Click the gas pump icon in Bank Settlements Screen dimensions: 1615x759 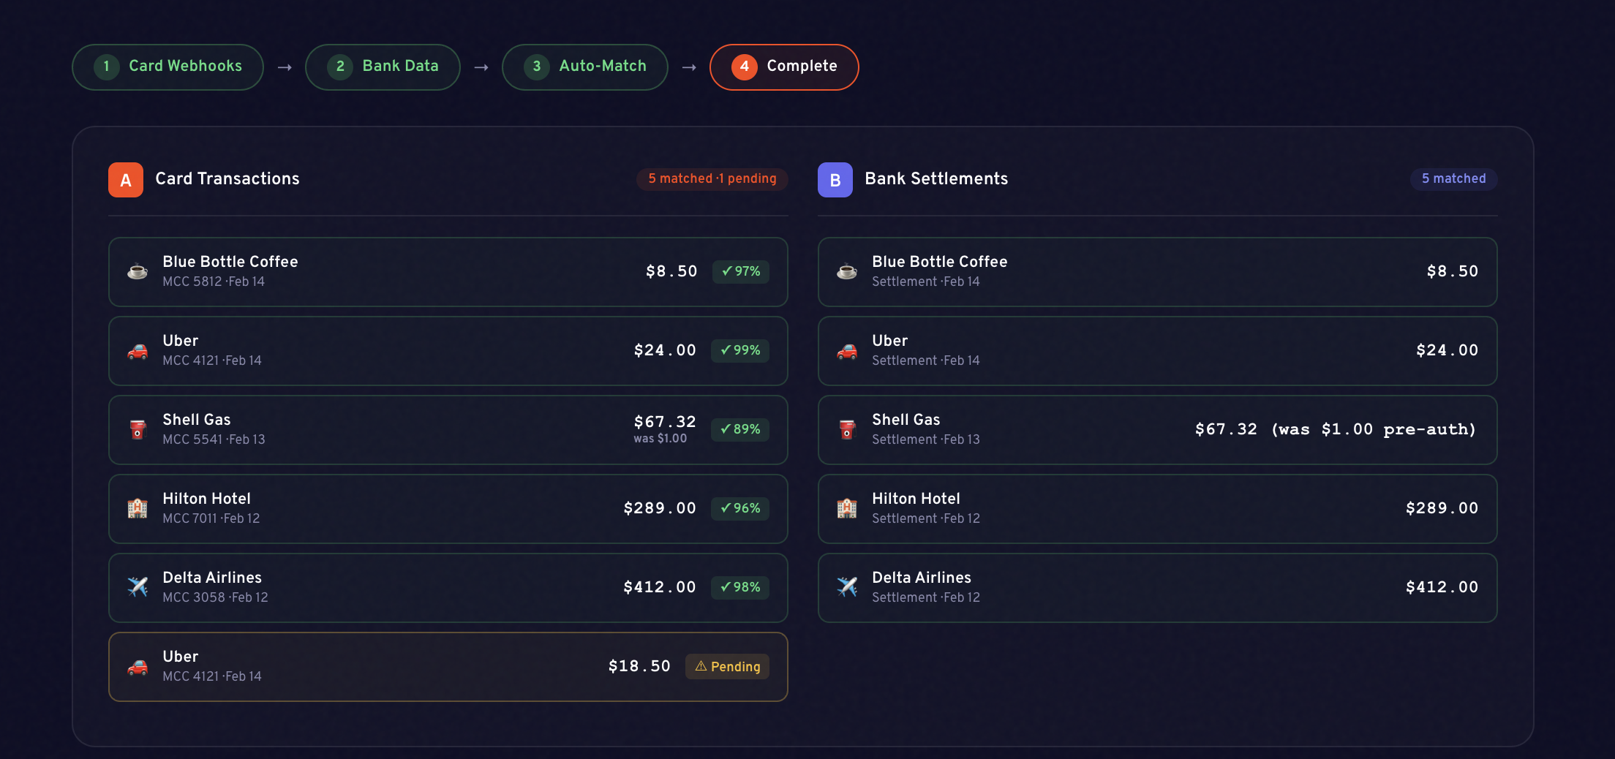pyautogui.click(x=847, y=430)
